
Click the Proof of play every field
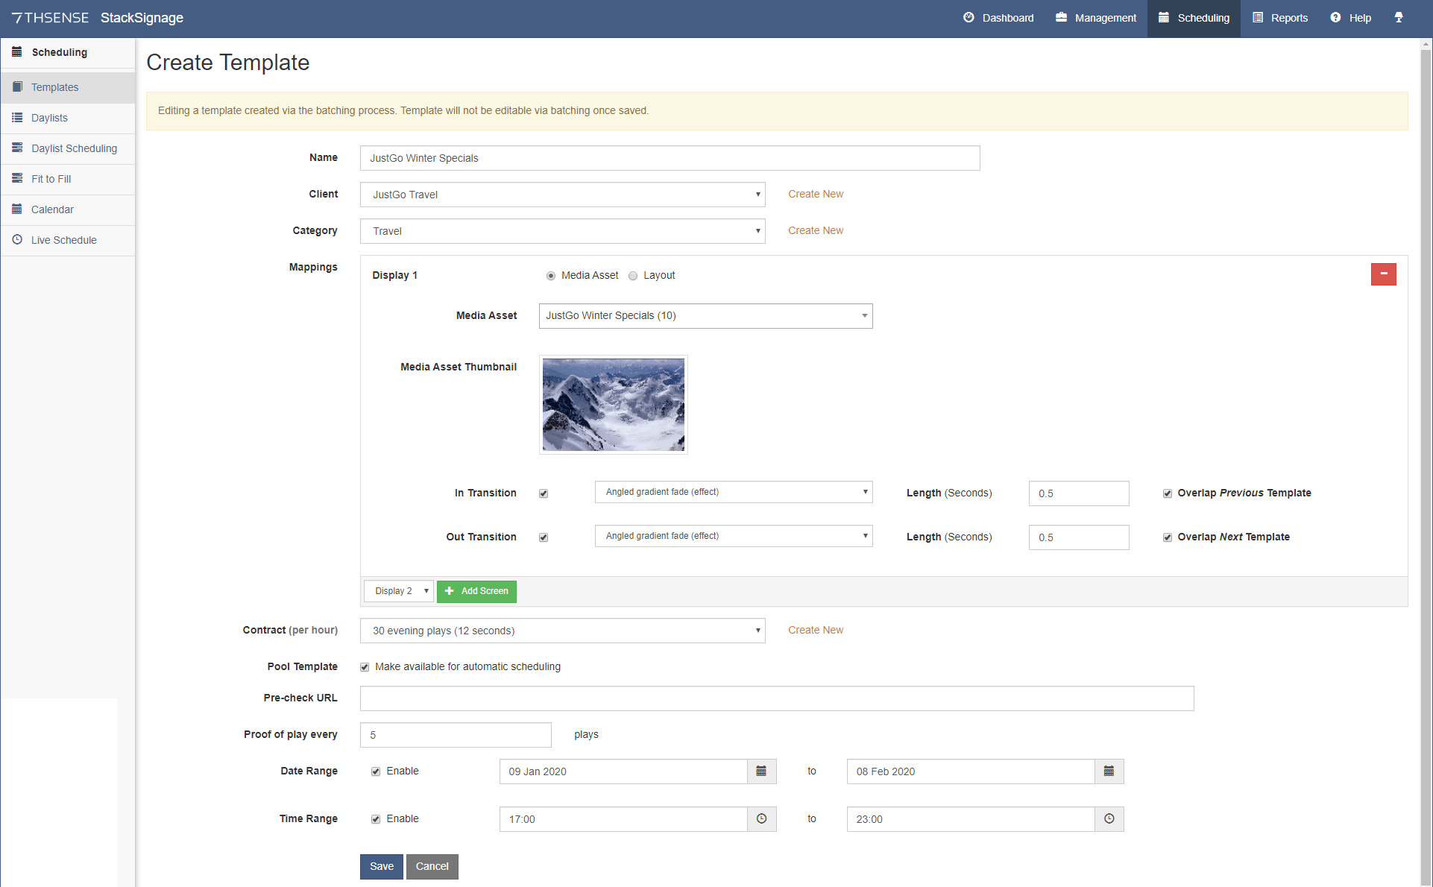(456, 735)
